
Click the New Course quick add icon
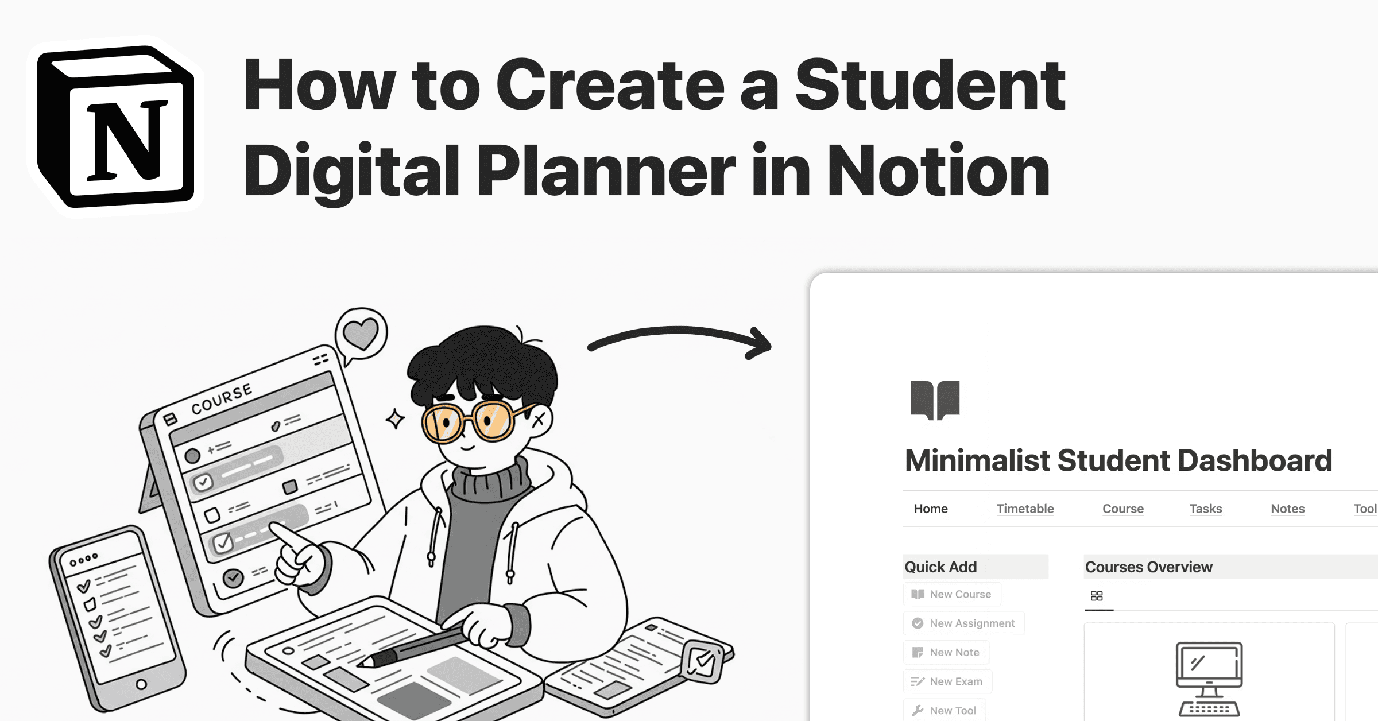[918, 594]
